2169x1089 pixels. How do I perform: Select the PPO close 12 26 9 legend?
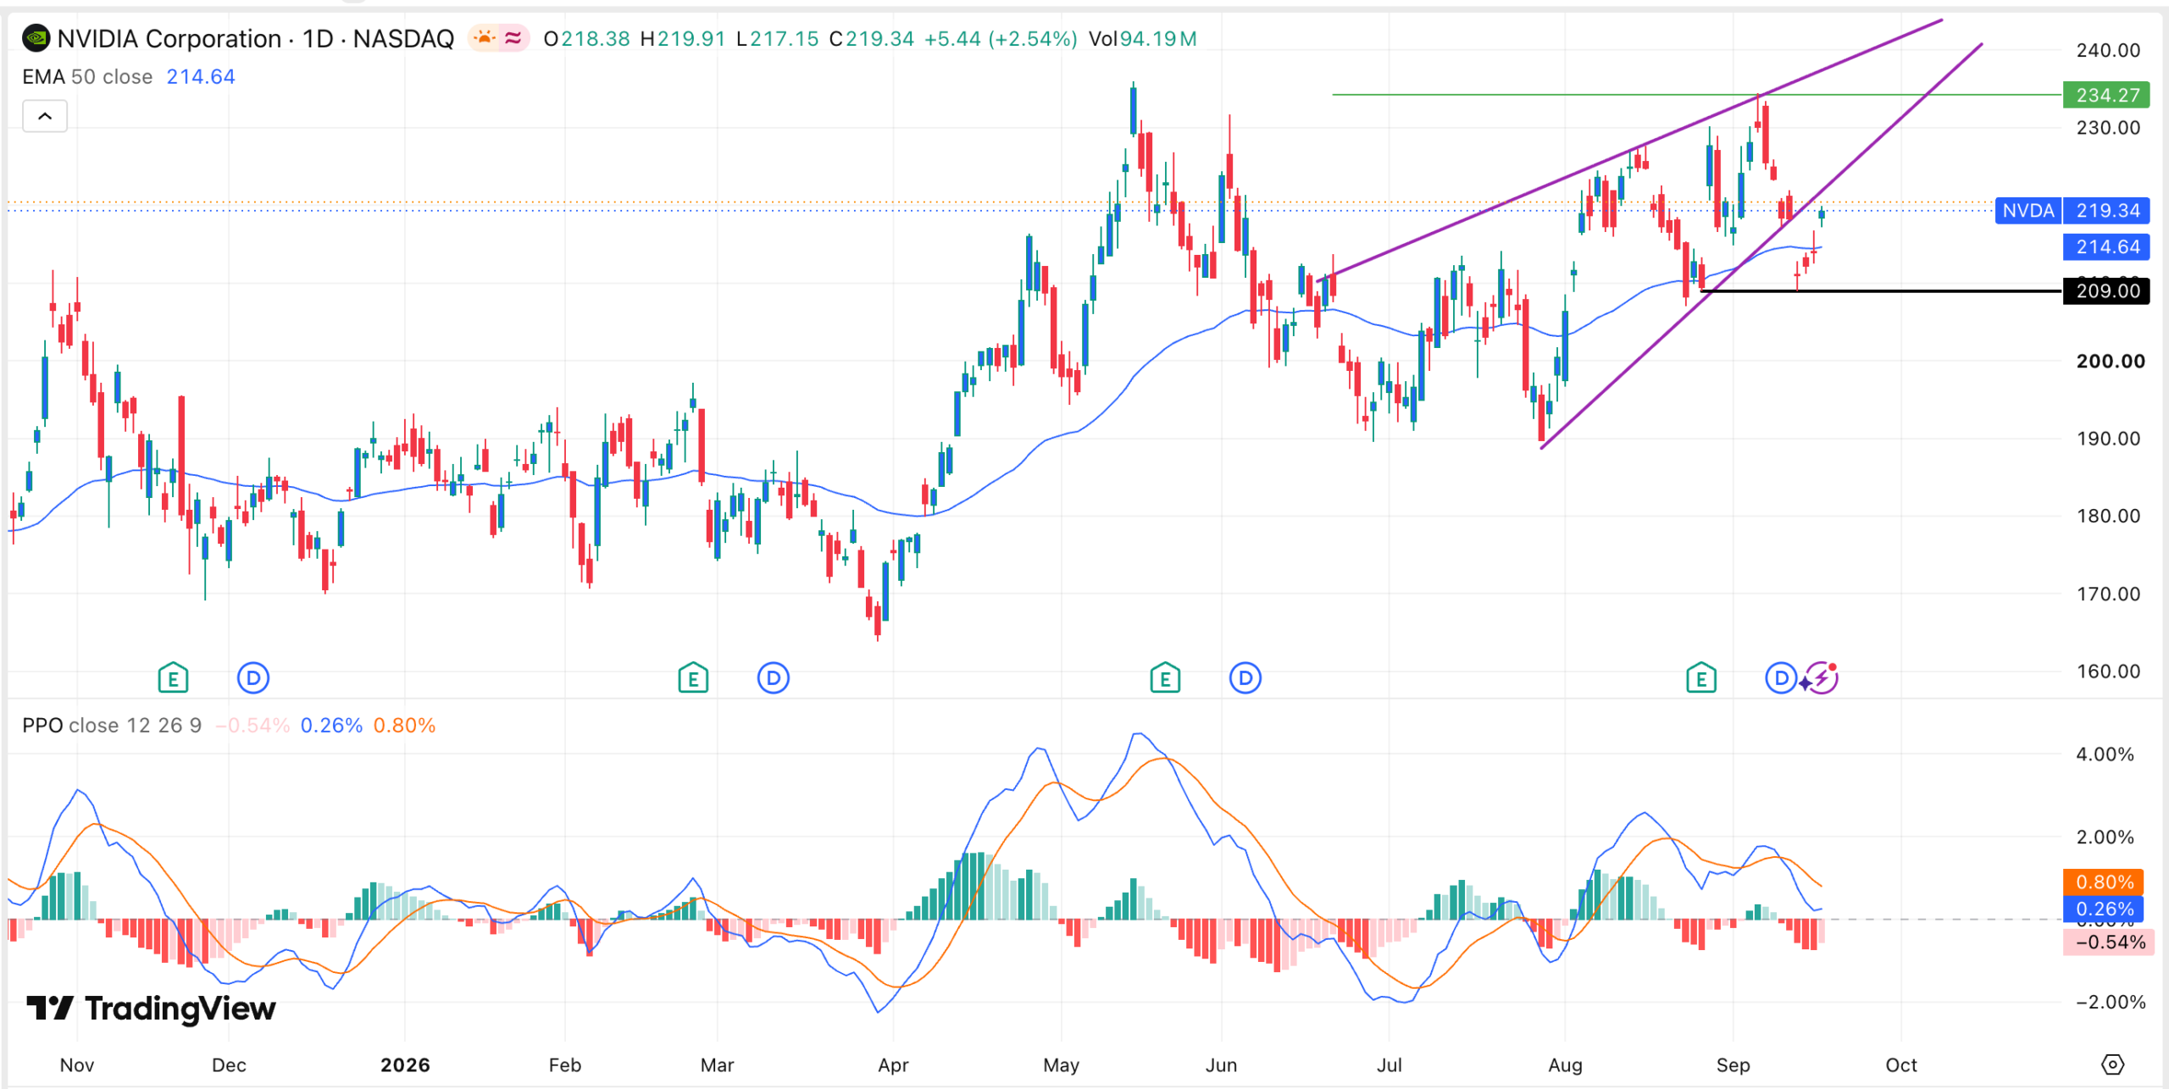(112, 726)
